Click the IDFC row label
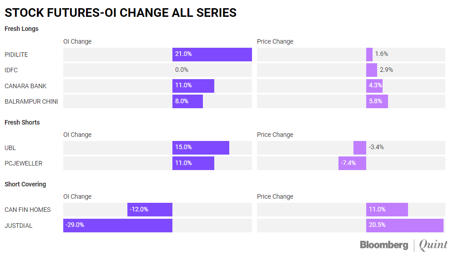 point(11,70)
